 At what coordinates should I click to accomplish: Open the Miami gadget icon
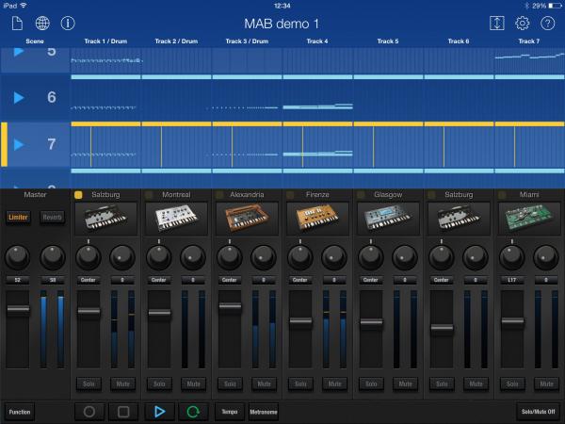tap(529, 218)
